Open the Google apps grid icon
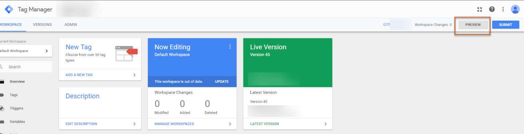This screenshot has width=524, height=134. (480, 9)
